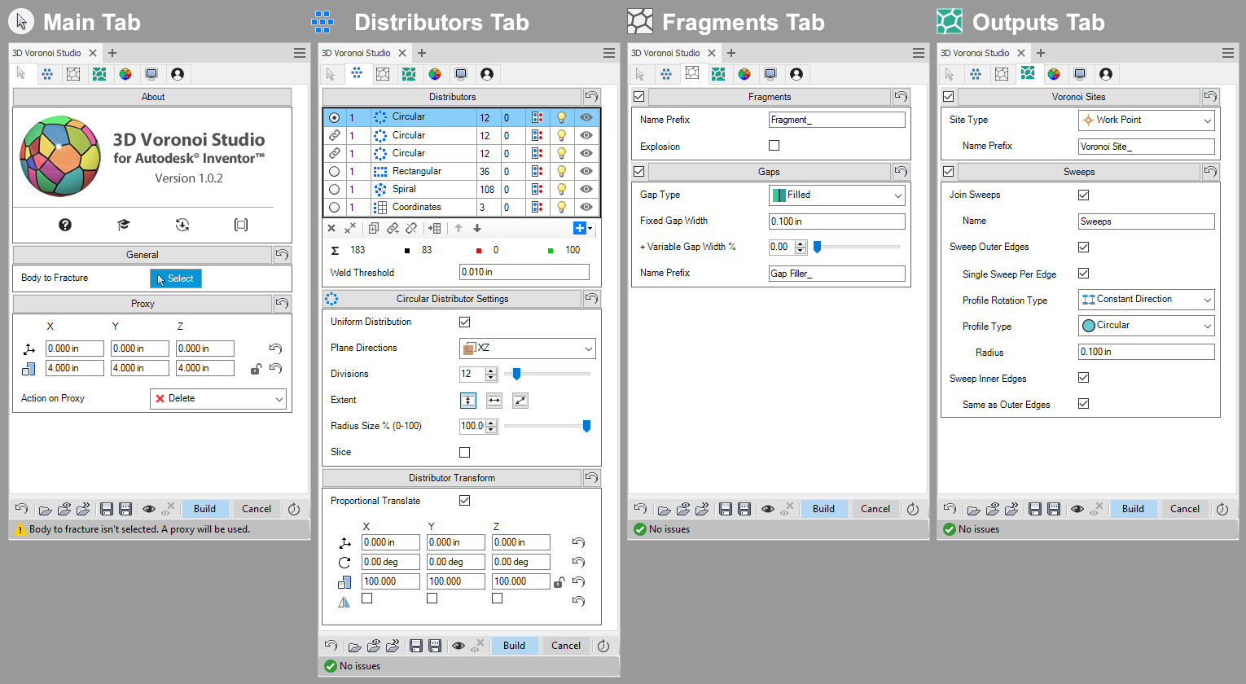Uncheck Join Sweeps in Outputs panel
Screen dimensions: 1246x684
[1084, 195]
